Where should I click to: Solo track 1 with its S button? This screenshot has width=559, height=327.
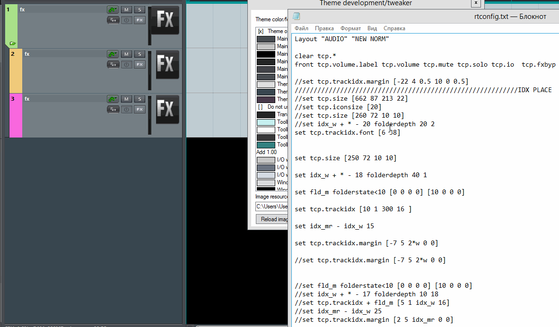coord(140,9)
